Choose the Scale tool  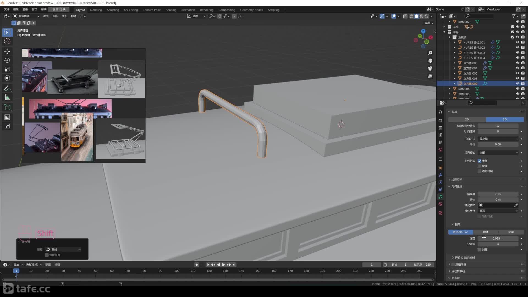point(7,69)
